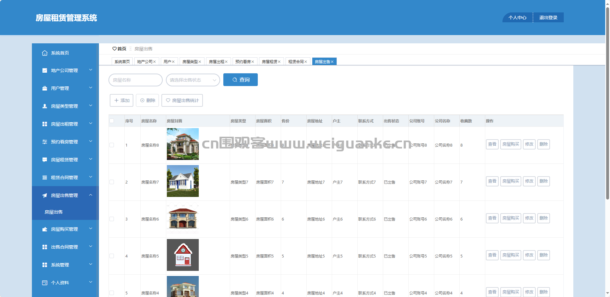This screenshot has width=610, height=297.
Task: Expand the 房屋购买管理 sidebar menu
Action: (x=91, y=228)
